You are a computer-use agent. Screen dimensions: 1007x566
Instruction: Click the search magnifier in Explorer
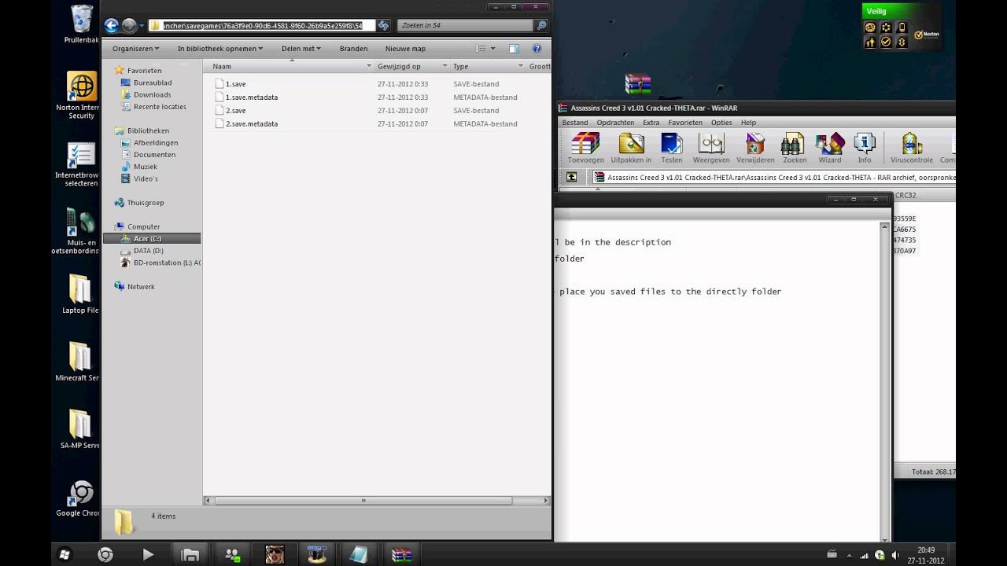tap(541, 26)
